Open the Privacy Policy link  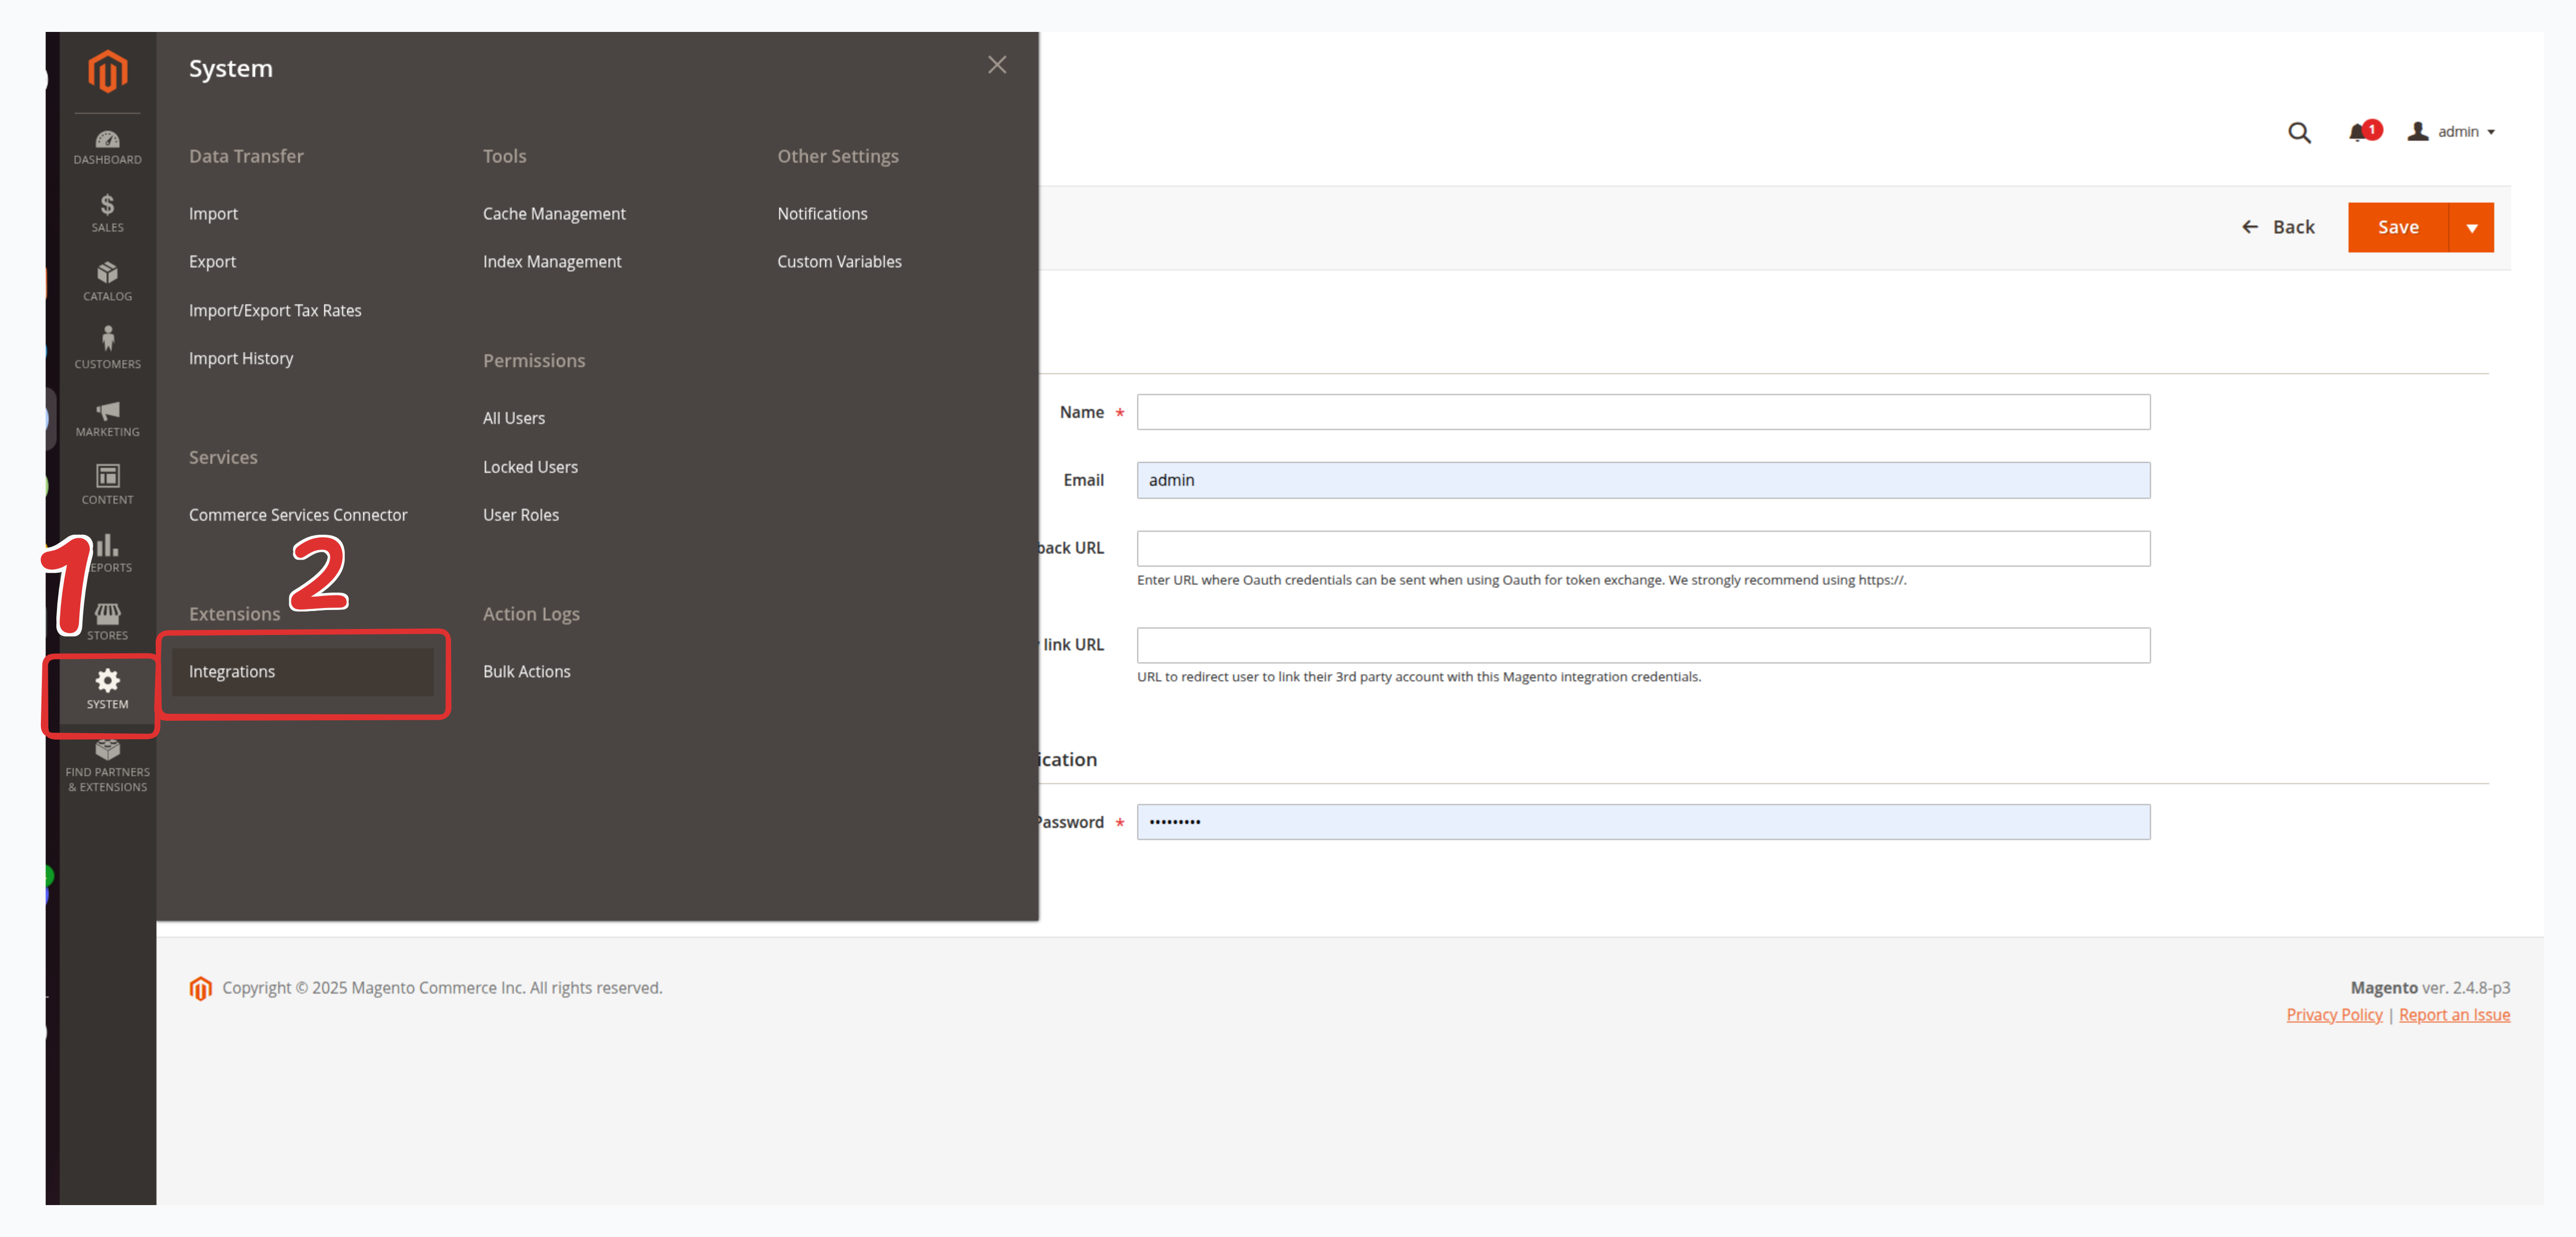pyautogui.click(x=2334, y=1014)
